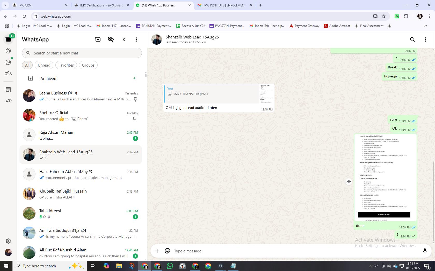The height and width of the screenshot is (271, 435).
Task: Bookmark this page with star icon
Action: click(384, 16)
